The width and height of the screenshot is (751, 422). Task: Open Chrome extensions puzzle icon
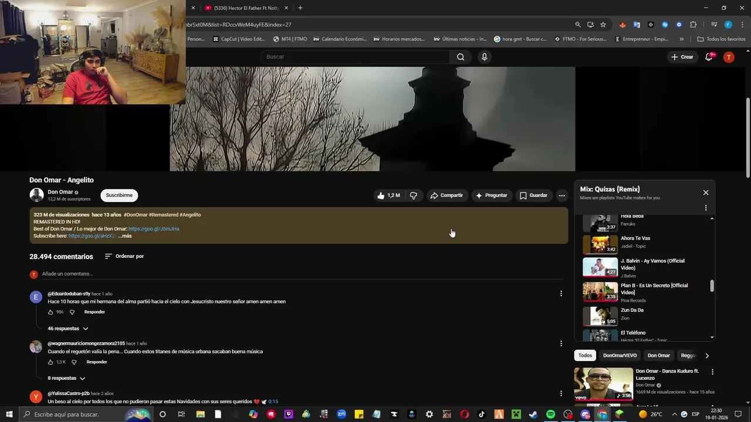[x=693, y=25]
